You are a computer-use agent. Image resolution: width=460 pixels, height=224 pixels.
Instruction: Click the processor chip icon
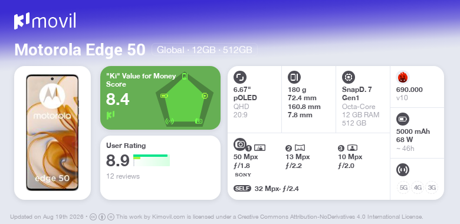[x=349, y=77]
